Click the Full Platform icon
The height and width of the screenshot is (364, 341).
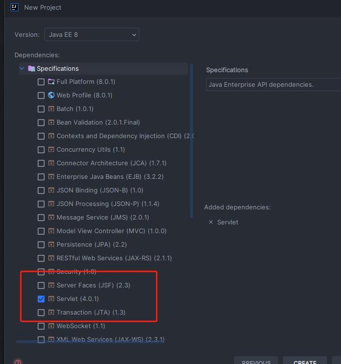pos(51,82)
